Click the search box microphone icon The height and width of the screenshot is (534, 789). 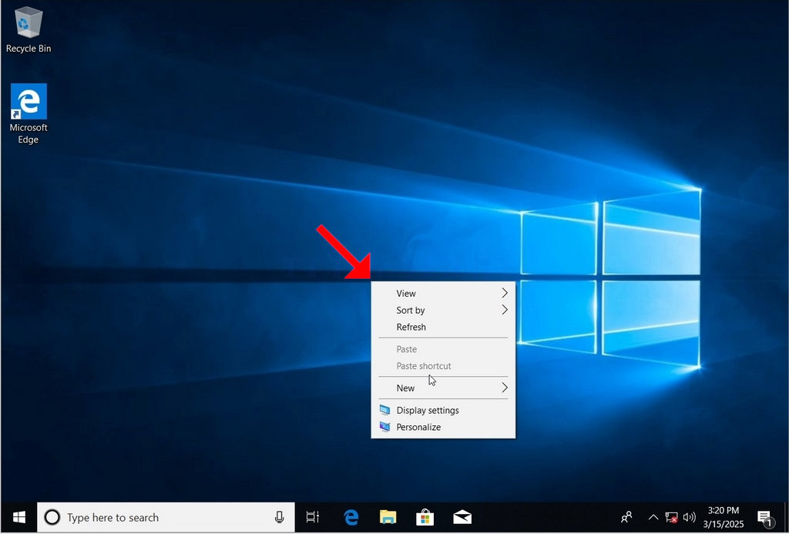(279, 517)
